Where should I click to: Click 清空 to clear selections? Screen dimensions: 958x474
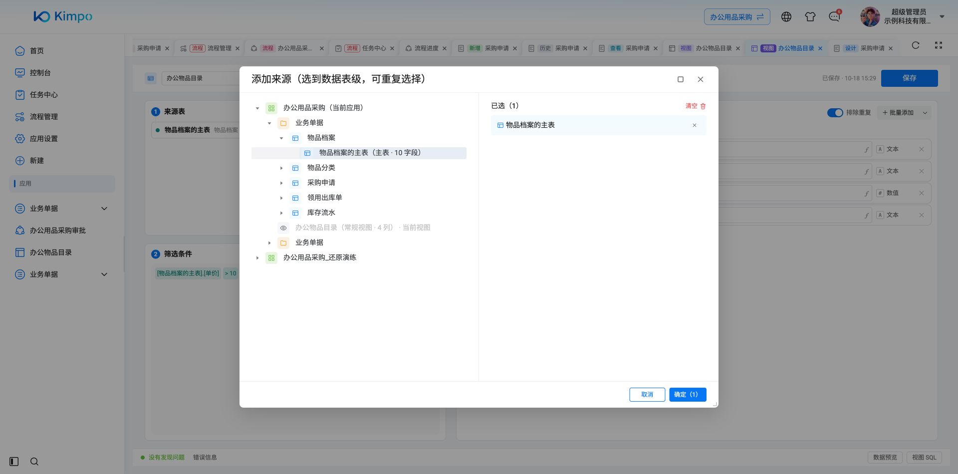[x=696, y=106]
